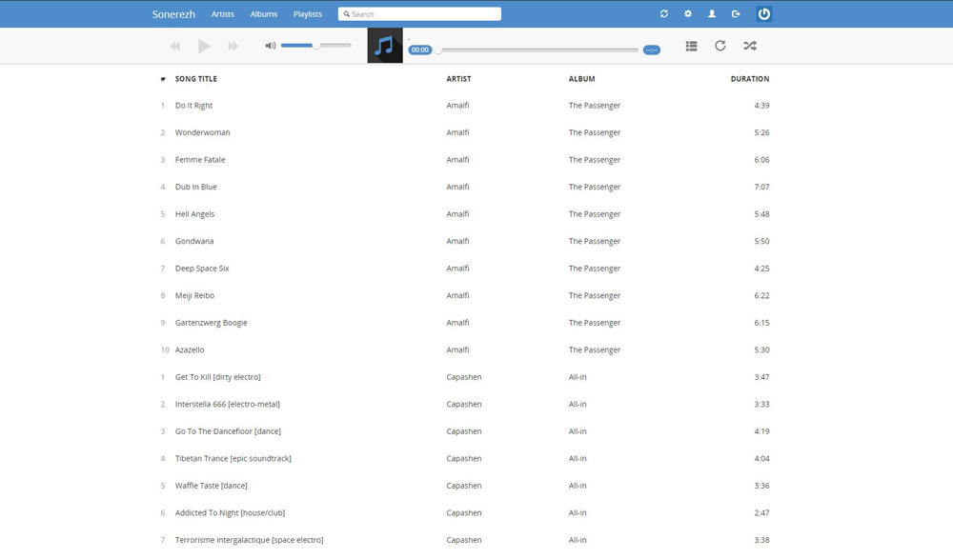Select "Get To Kill [dirty electro]"
Viewport: 953px width, 559px height.
217,377
